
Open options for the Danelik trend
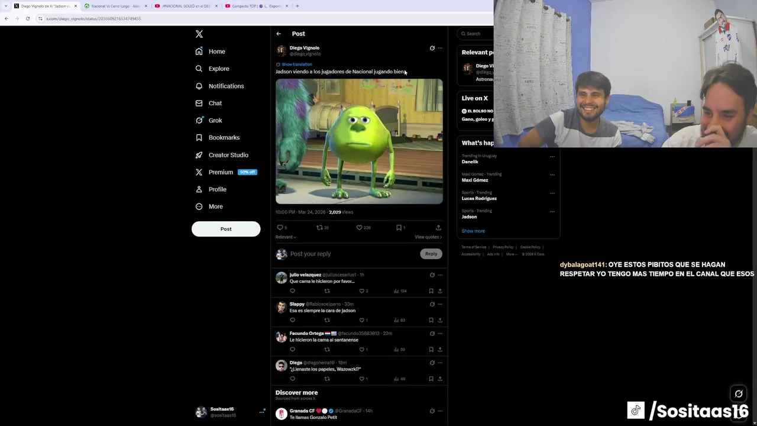click(552, 157)
